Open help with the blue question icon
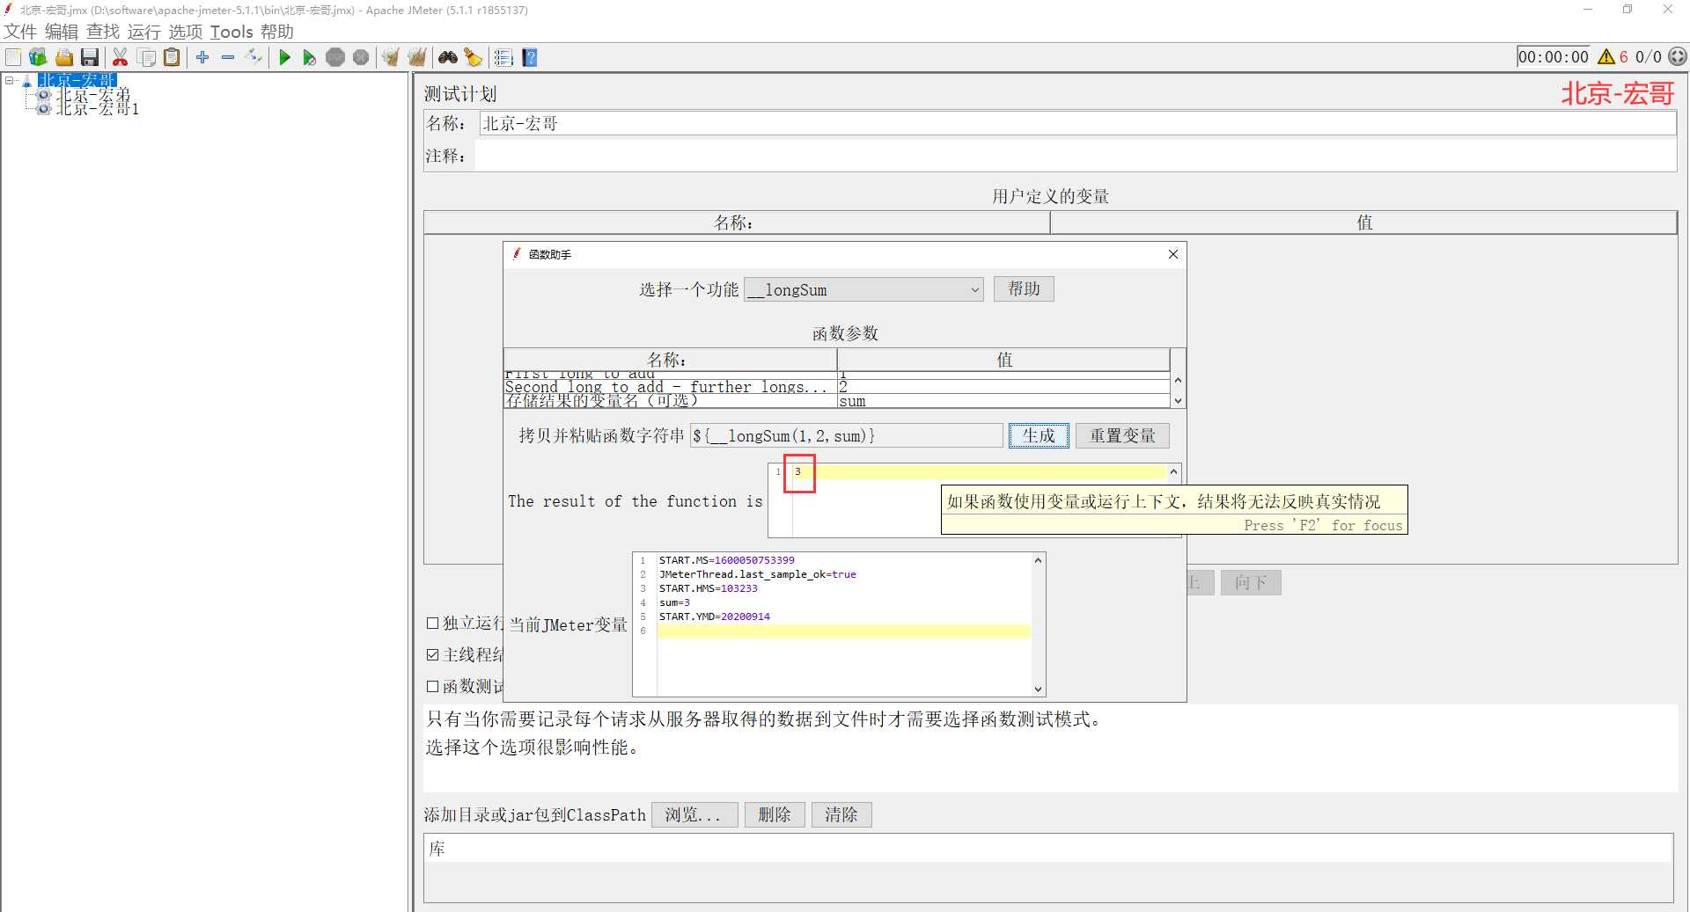Viewport: 1690px width, 912px height. (530, 57)
